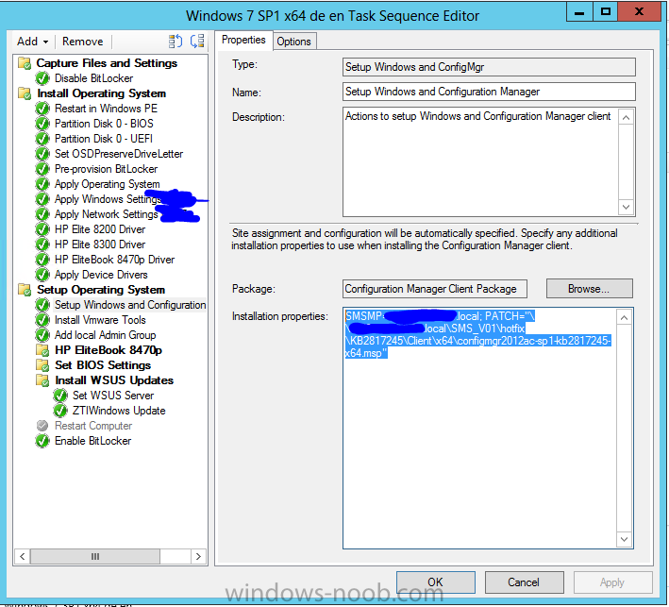Click the disabled Restart Computer step icon
Viewport: 669px width, 607px height.
pyautogui.click(x=42, y=426)
